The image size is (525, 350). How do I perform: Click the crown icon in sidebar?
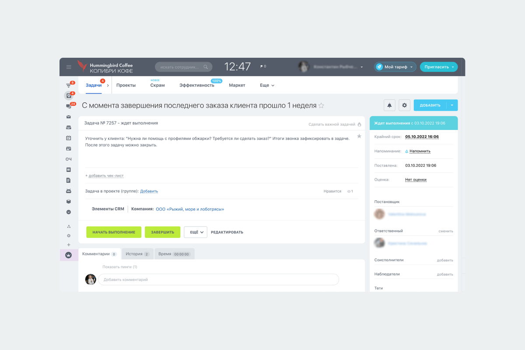(x=69, y=255)
